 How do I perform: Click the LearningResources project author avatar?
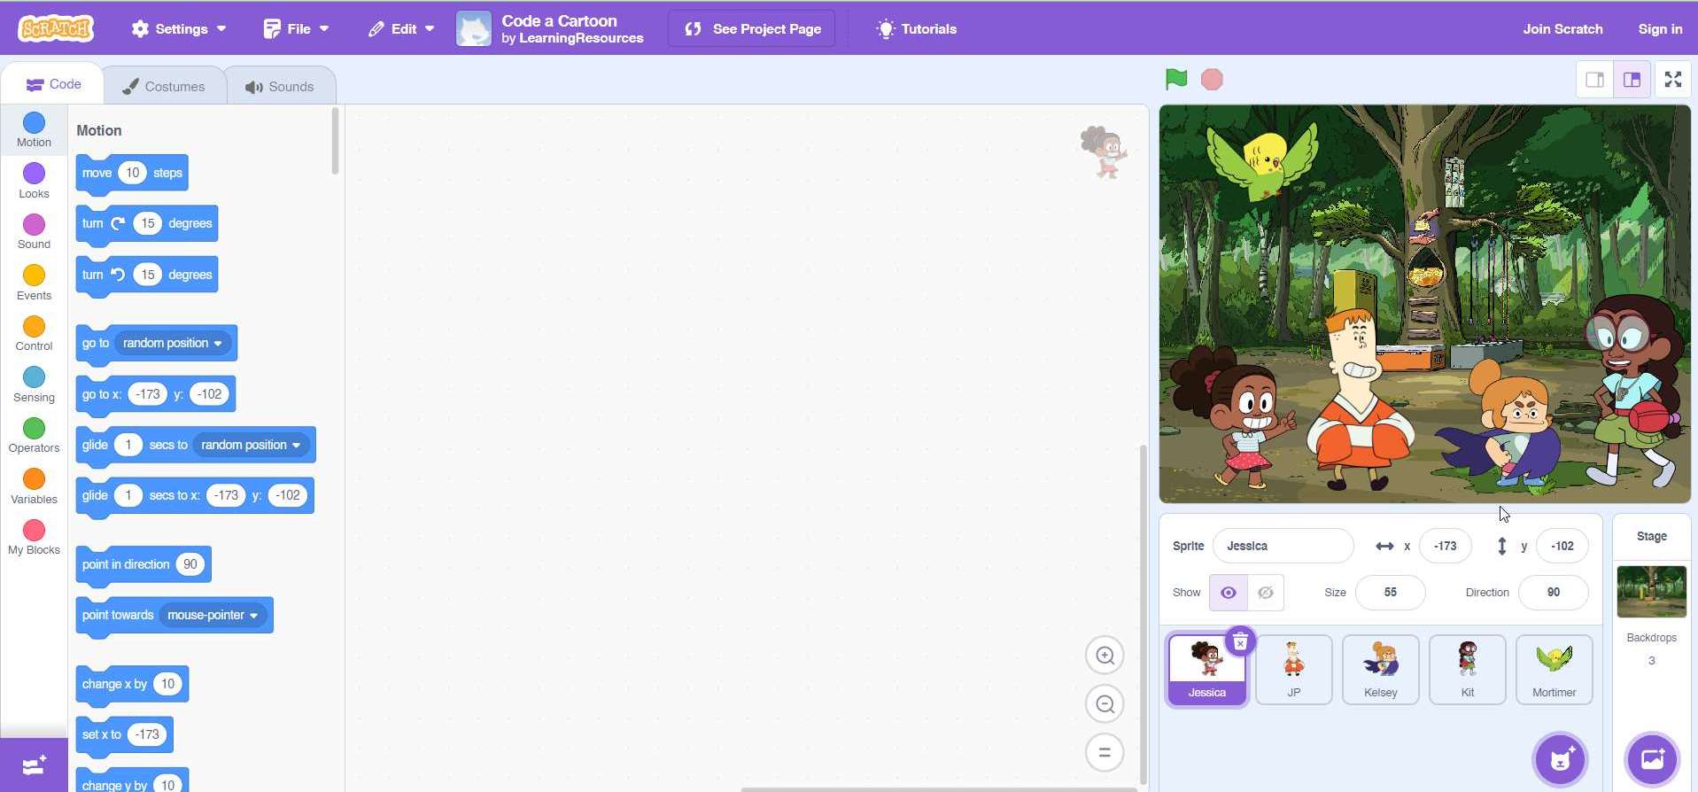(x=474, y=28)
